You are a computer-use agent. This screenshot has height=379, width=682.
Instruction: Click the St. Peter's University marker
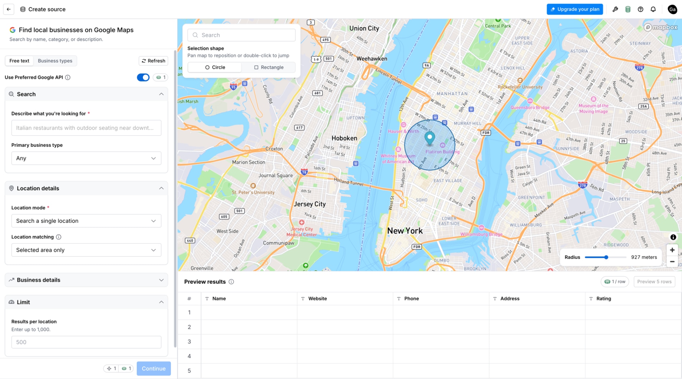(253, 186)
